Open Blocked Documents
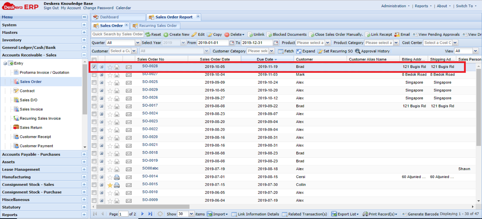The height and width of the screenshot is (219, 482). coord(287,34)
